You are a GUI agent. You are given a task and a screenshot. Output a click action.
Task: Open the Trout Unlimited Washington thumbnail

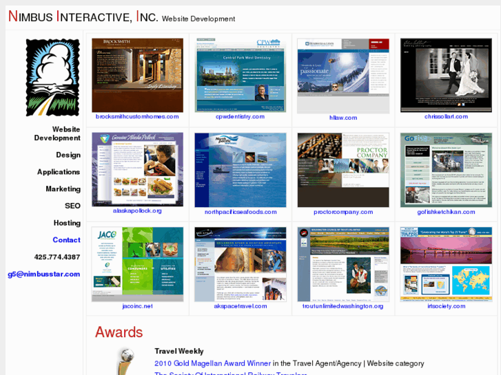[x=343, y=264]
